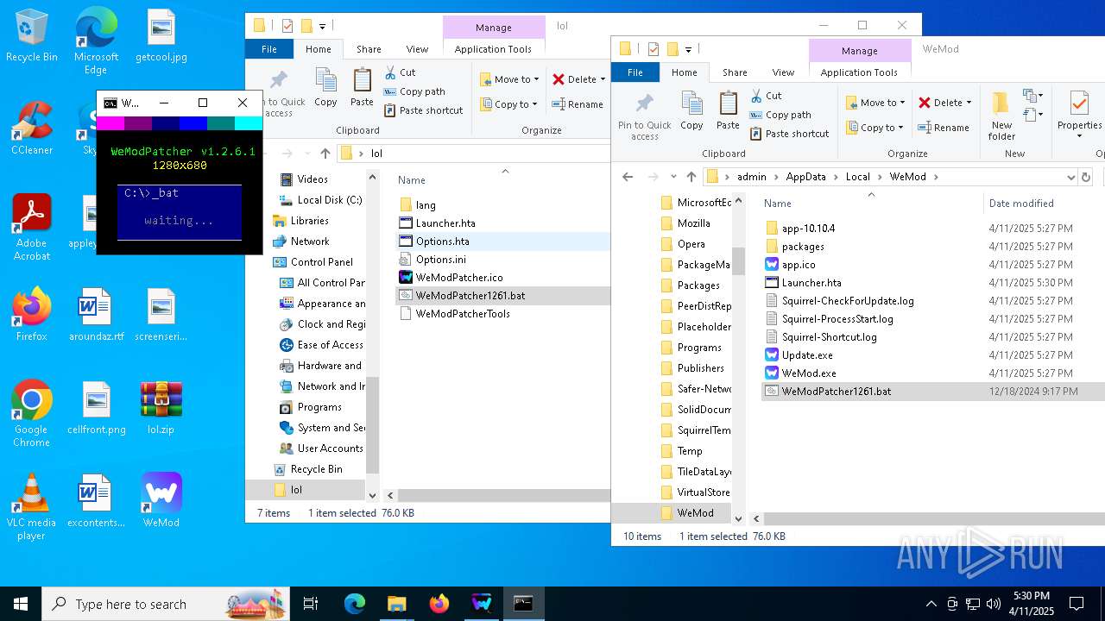The image size is (1105, 621).
Task: Click Pin to Quick access in WeMod window
Action: 644,116
